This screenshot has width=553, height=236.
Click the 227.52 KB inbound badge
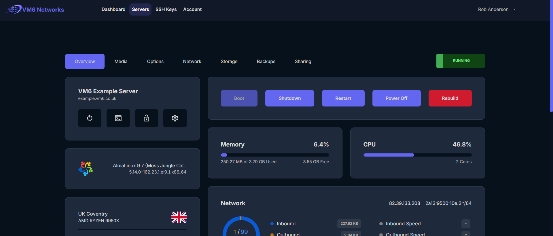(349, 224)
